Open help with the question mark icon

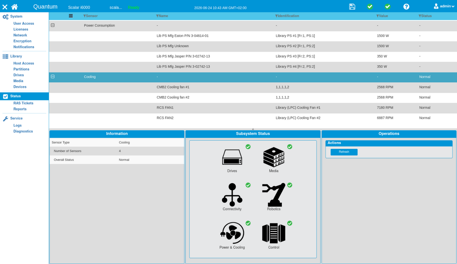click(406, 6)
